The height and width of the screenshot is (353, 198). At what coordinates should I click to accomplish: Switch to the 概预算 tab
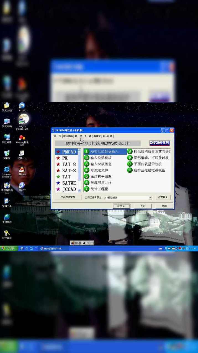click(97, 136)
